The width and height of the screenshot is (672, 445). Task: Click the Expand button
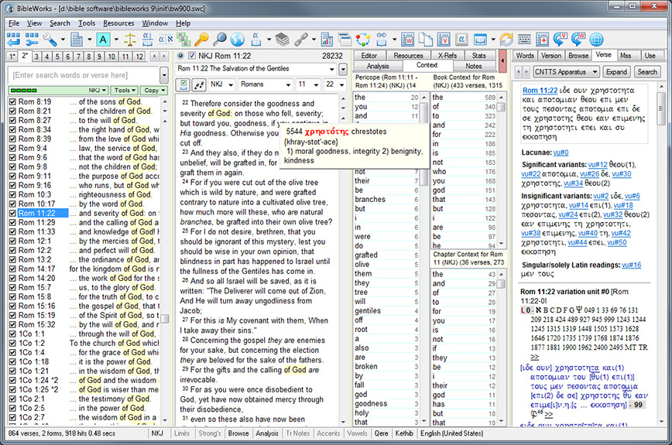coord(616,72)
